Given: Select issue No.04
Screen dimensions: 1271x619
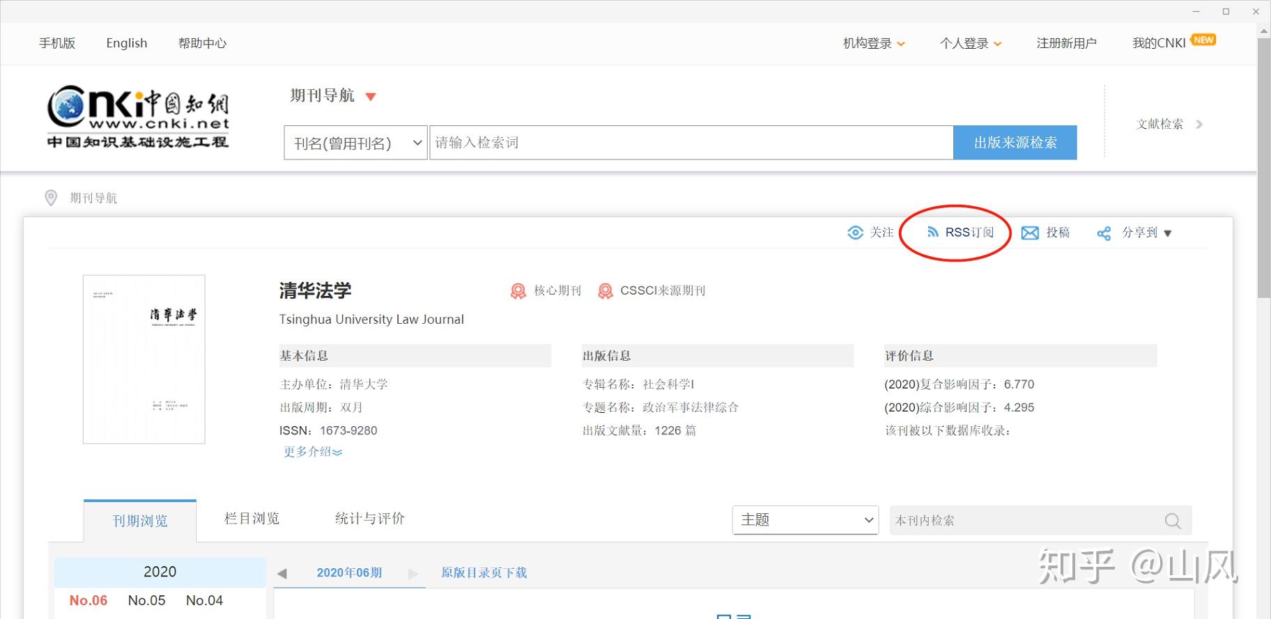Looking at the screenshot, I should tap(204, 601).
